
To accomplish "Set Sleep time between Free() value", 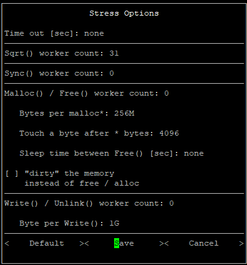I will [194, 153].
